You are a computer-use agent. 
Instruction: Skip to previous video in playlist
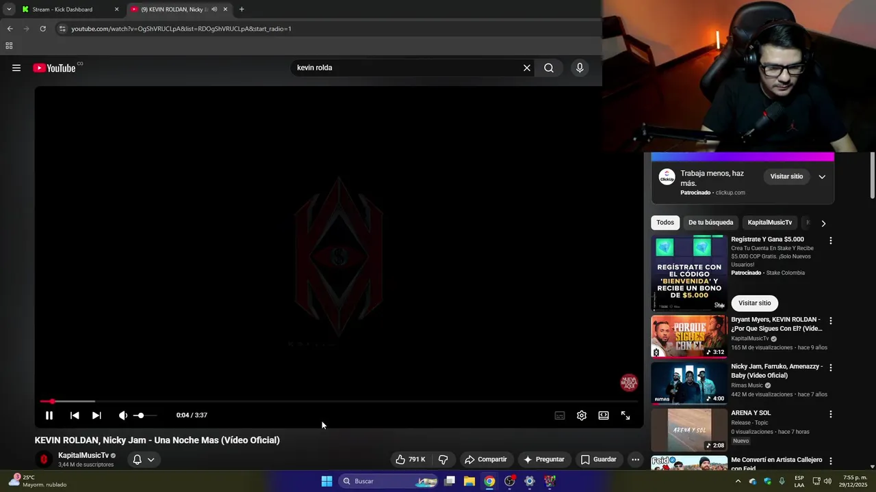75,415
